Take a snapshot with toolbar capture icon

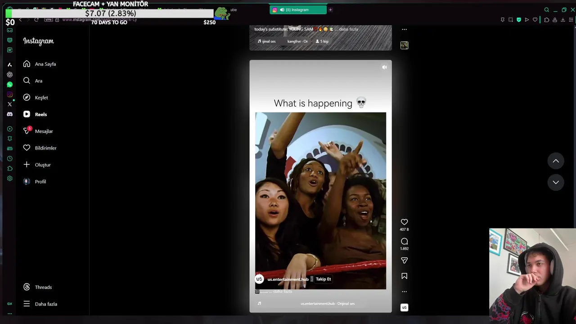tap(511, 20)
